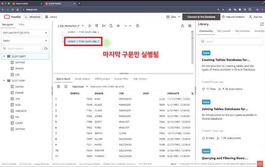Click the EMPNO column icon in navigator
265x167 pixels.
tap(12, 87)
